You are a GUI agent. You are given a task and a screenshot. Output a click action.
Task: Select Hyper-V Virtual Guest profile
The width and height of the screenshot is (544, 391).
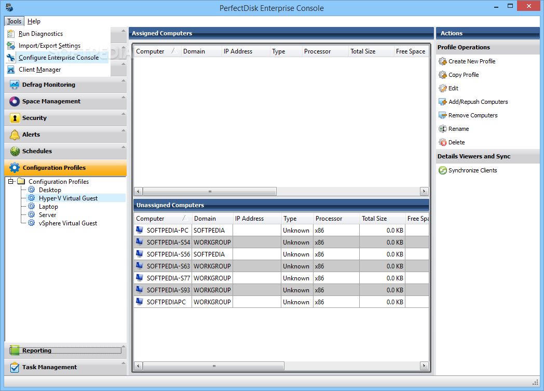pyautogui.click(x=68, y=198)
